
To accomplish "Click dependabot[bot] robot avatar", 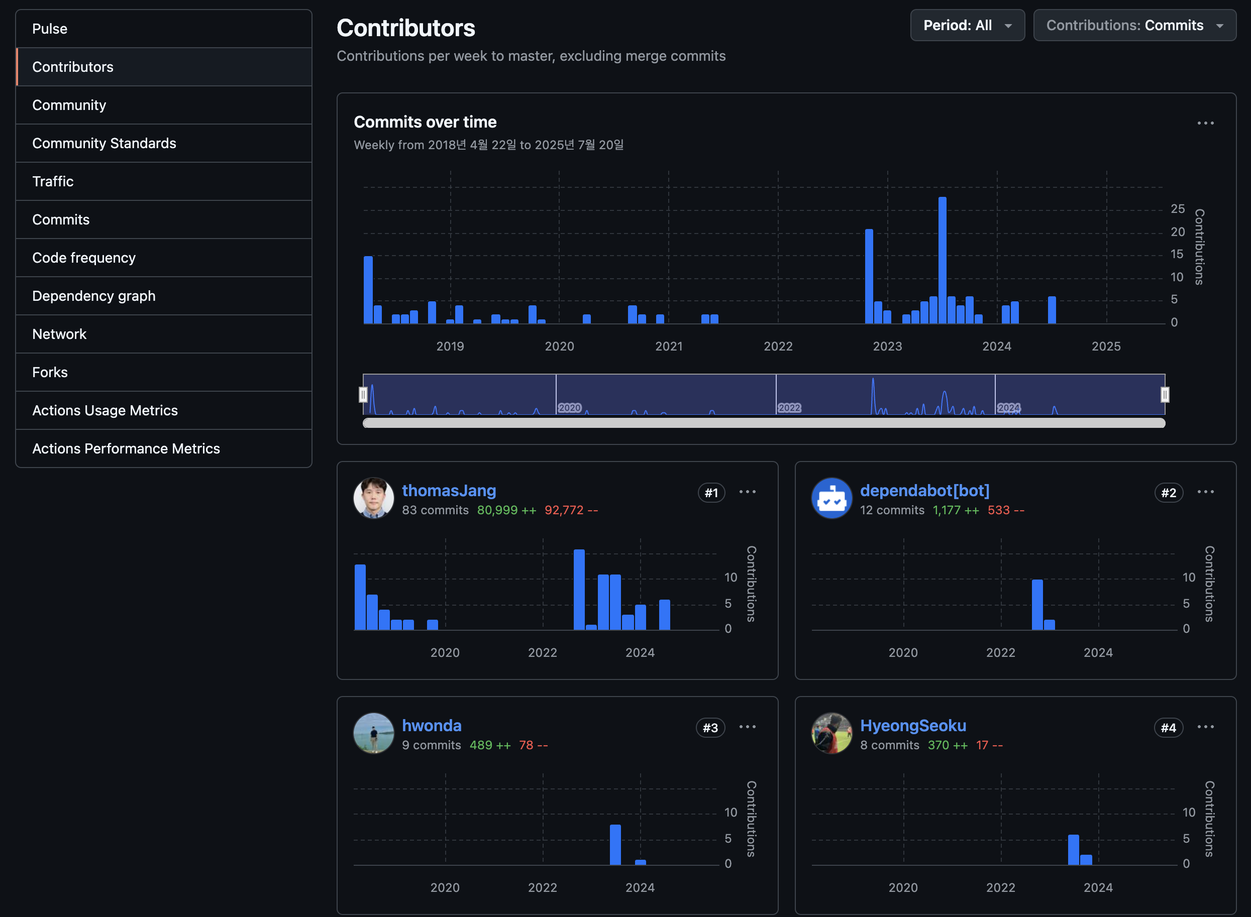I will 831,498.
